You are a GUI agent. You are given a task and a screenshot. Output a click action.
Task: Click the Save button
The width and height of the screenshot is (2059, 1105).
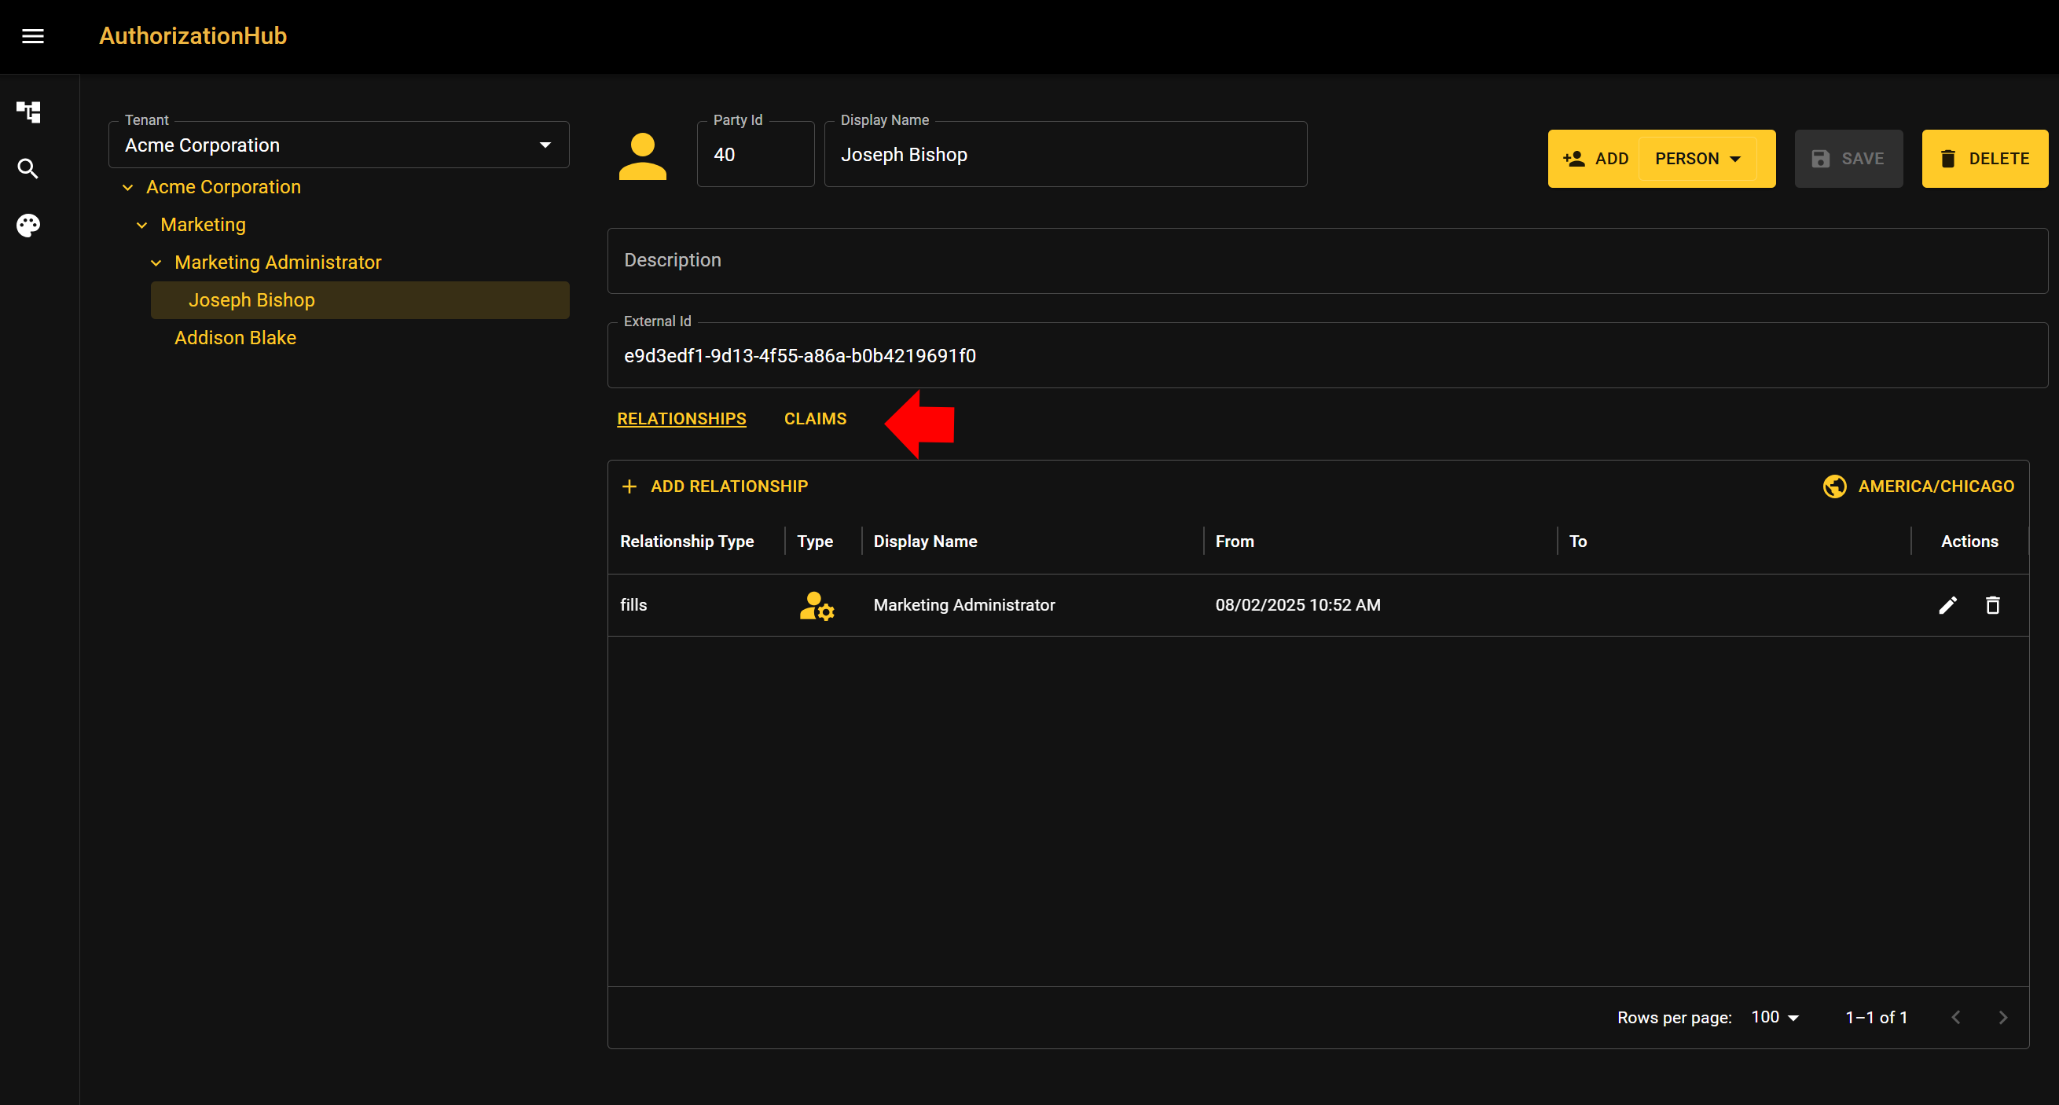pyautogui.click(x=1848, y=158)
